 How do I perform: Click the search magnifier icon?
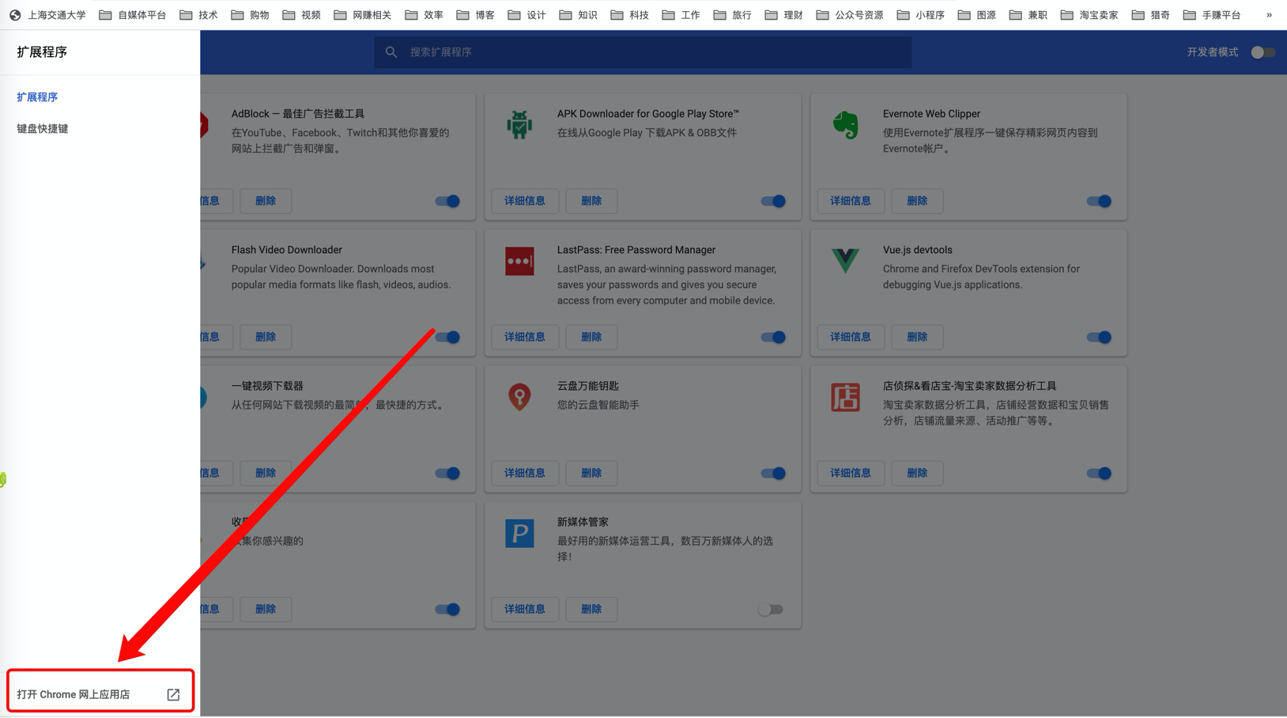(x=391, y=52)
